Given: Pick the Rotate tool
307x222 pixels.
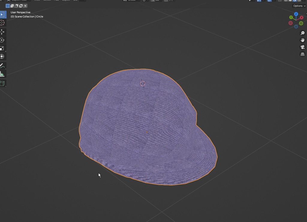Looking at the screenshot, I should 2,40.
